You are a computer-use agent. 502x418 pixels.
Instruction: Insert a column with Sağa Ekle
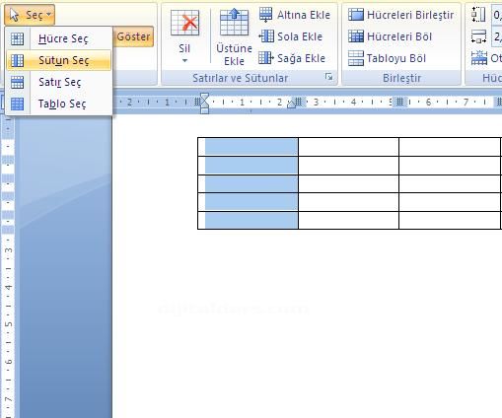(292, 58)
